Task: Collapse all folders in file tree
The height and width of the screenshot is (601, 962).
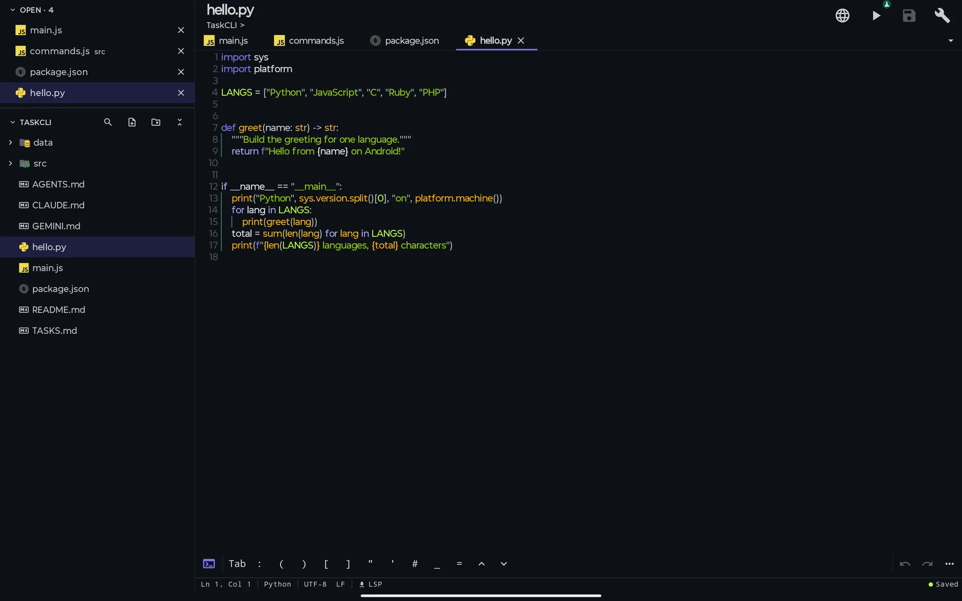Action: tap(180, 122)
